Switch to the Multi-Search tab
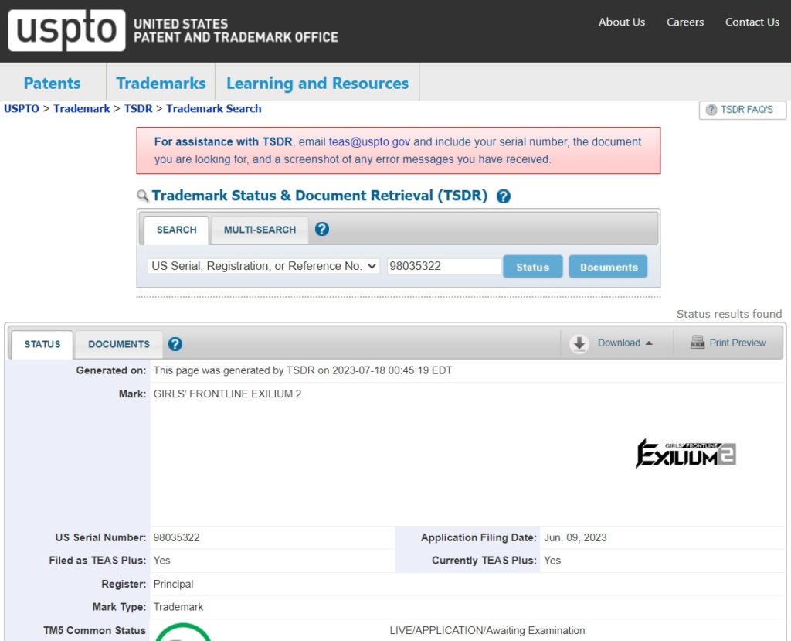The image size is (791, 641). pos(260,230)
